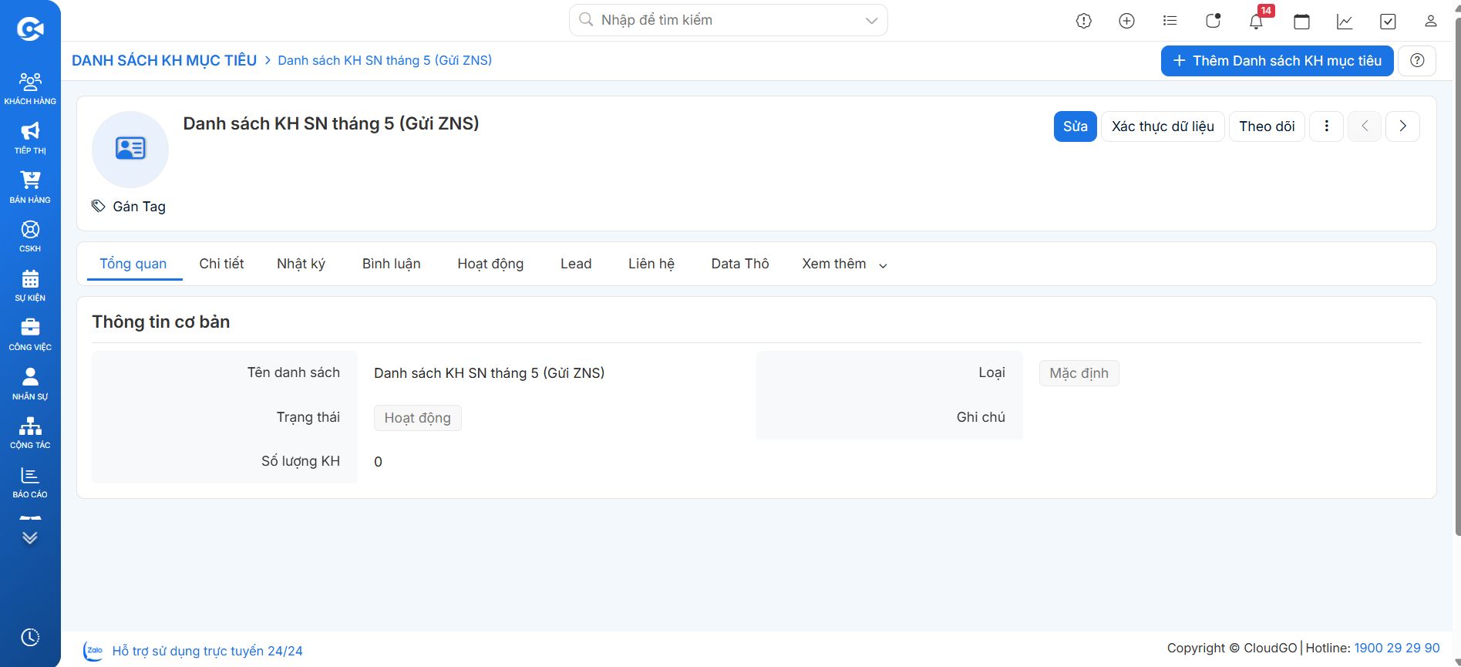
Task: Open the chart analytics icon in header
Action: point(1345,21)
